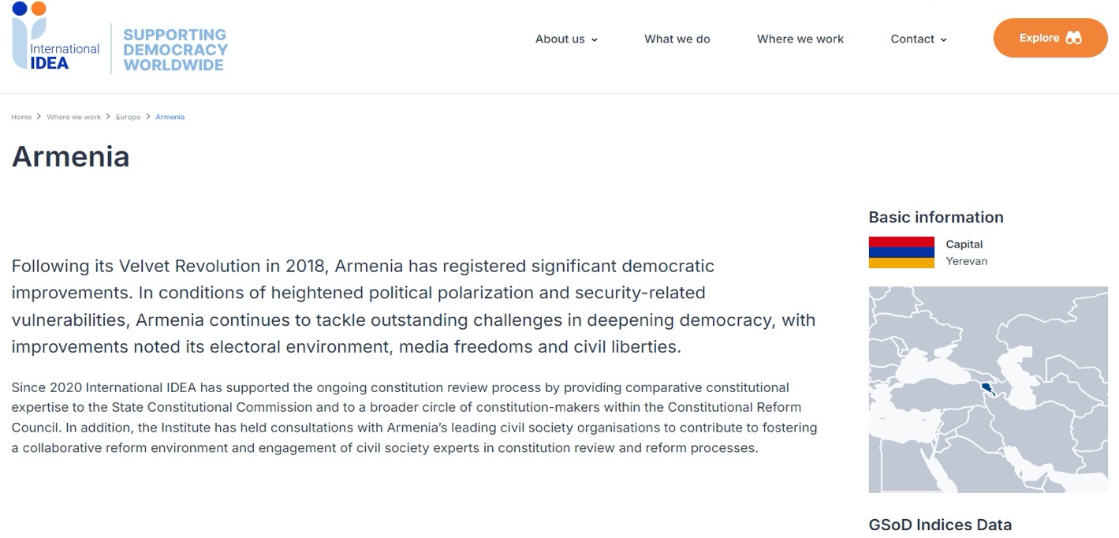1119x538 pixels.
Task: Click the Armenia page heading
Action: [x=70, y=156]
